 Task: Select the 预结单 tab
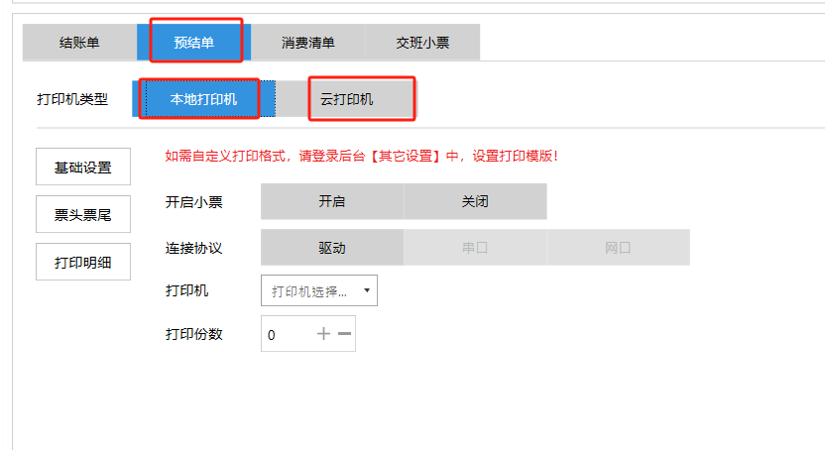[x=194, y=43]
